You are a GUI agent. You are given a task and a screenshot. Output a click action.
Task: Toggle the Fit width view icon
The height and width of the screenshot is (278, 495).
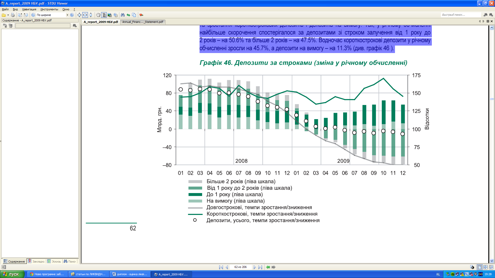click(85, 15)
